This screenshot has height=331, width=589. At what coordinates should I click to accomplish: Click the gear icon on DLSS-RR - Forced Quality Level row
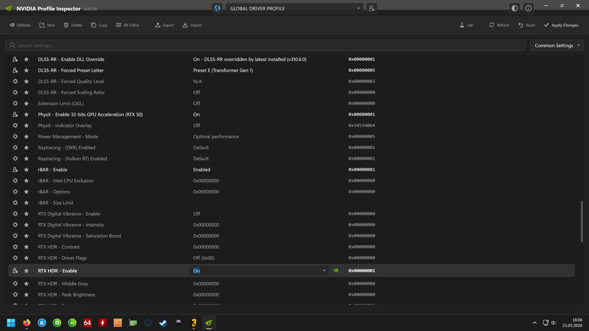click(15, 81)
